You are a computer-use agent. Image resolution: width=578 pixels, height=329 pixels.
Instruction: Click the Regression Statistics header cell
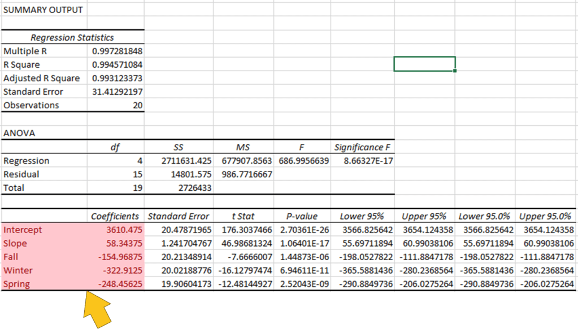tap(72, 38)
